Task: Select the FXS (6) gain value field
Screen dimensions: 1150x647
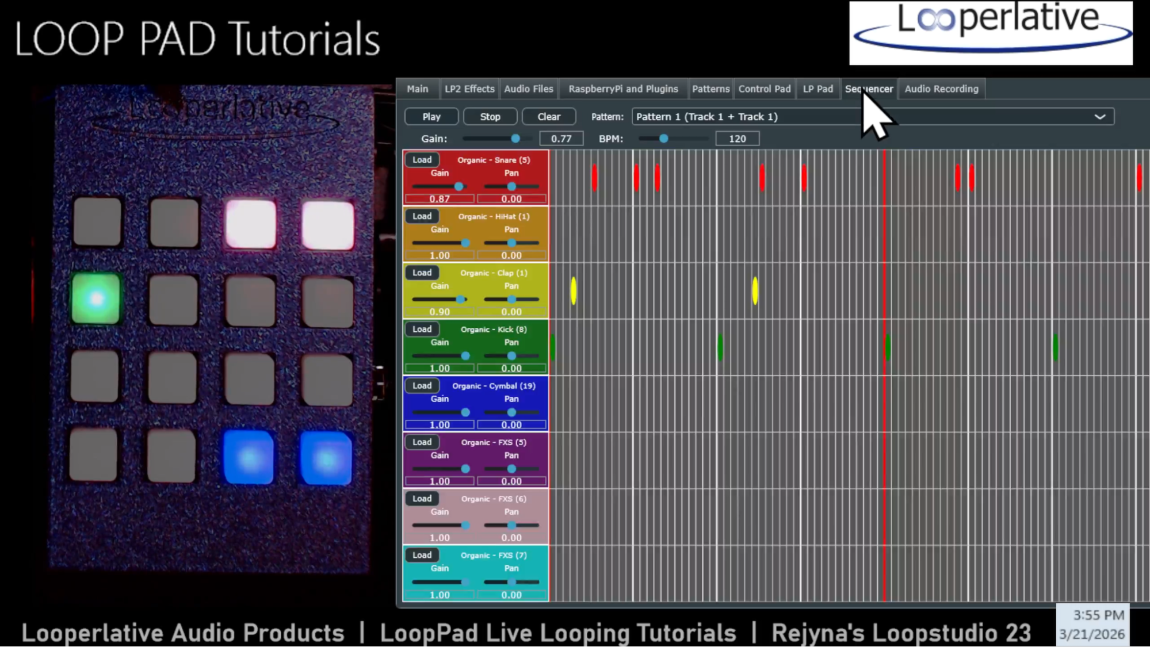Action: (440, 538)
